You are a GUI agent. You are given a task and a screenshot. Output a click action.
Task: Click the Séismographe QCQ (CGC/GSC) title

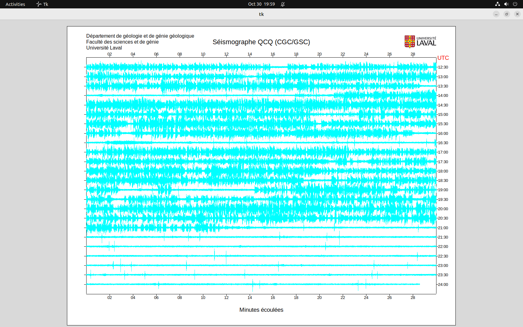[x=261, y=42]
